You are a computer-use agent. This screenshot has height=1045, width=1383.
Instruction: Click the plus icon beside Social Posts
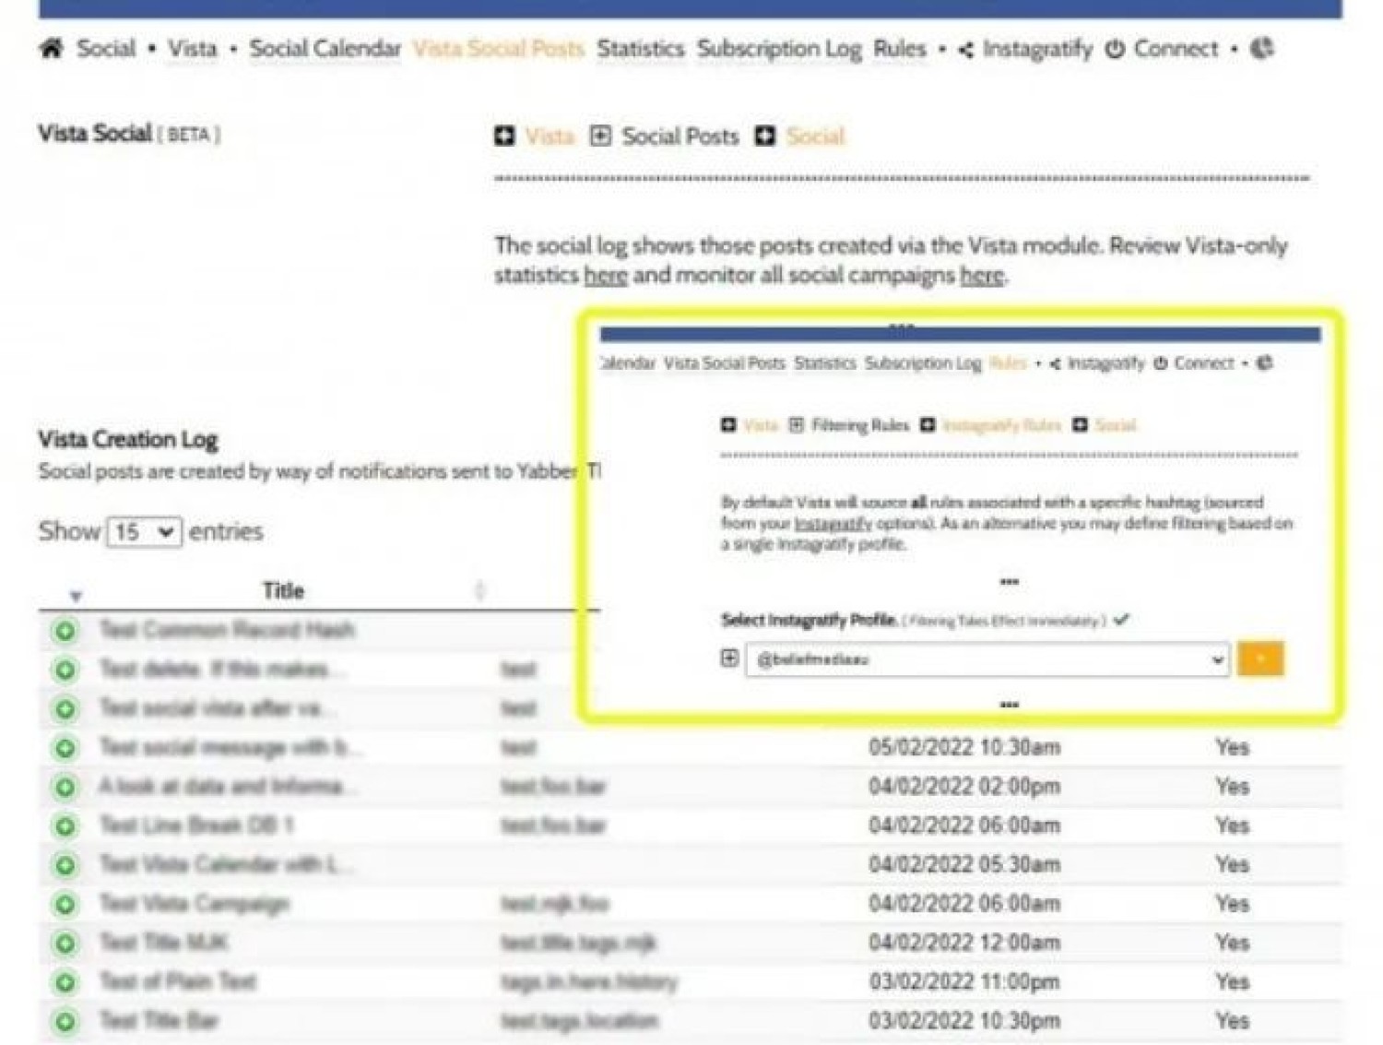coord(600,137)
